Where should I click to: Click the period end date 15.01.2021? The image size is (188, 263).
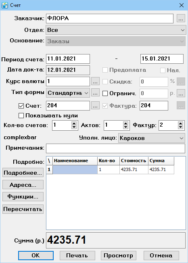[162, 59]
